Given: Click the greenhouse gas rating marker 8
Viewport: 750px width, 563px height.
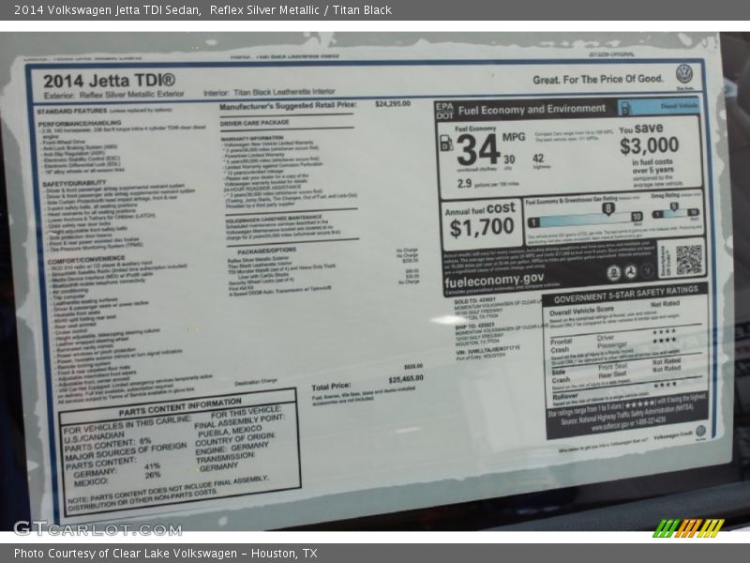Looking at the screenshot, I should [x=607, y=208].
